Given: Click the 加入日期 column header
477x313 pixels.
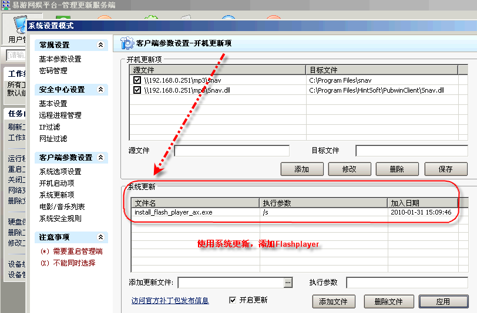Looking at the screenshot, I should click(423, 203).
